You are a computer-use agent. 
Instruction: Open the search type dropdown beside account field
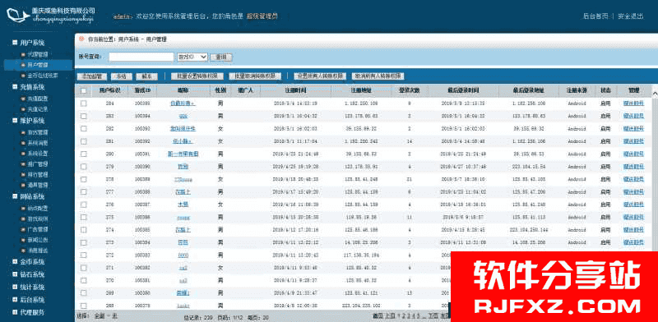click(x=192, y=57)
